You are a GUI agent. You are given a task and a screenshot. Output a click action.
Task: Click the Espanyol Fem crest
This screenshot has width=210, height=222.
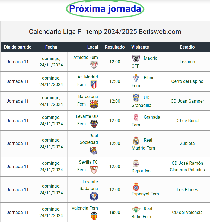pyautogui.click(x=136, y=187)
